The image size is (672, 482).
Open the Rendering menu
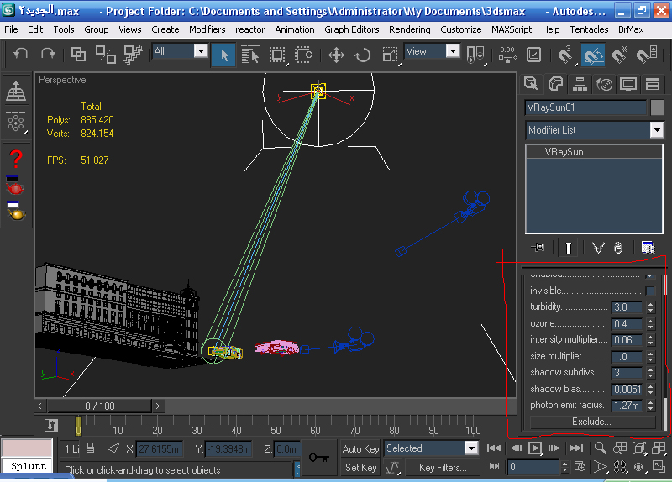(x=409, y=29)
